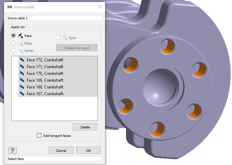Select Face 167, Crankshaft in the list
Viewport: 232px width, 165px height.
point(58,94)
